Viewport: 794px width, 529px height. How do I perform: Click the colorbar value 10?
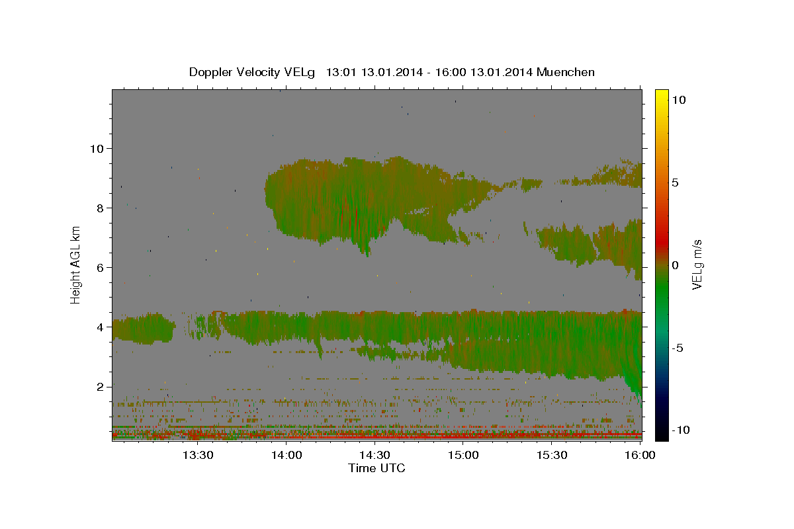tap(678, 99)
